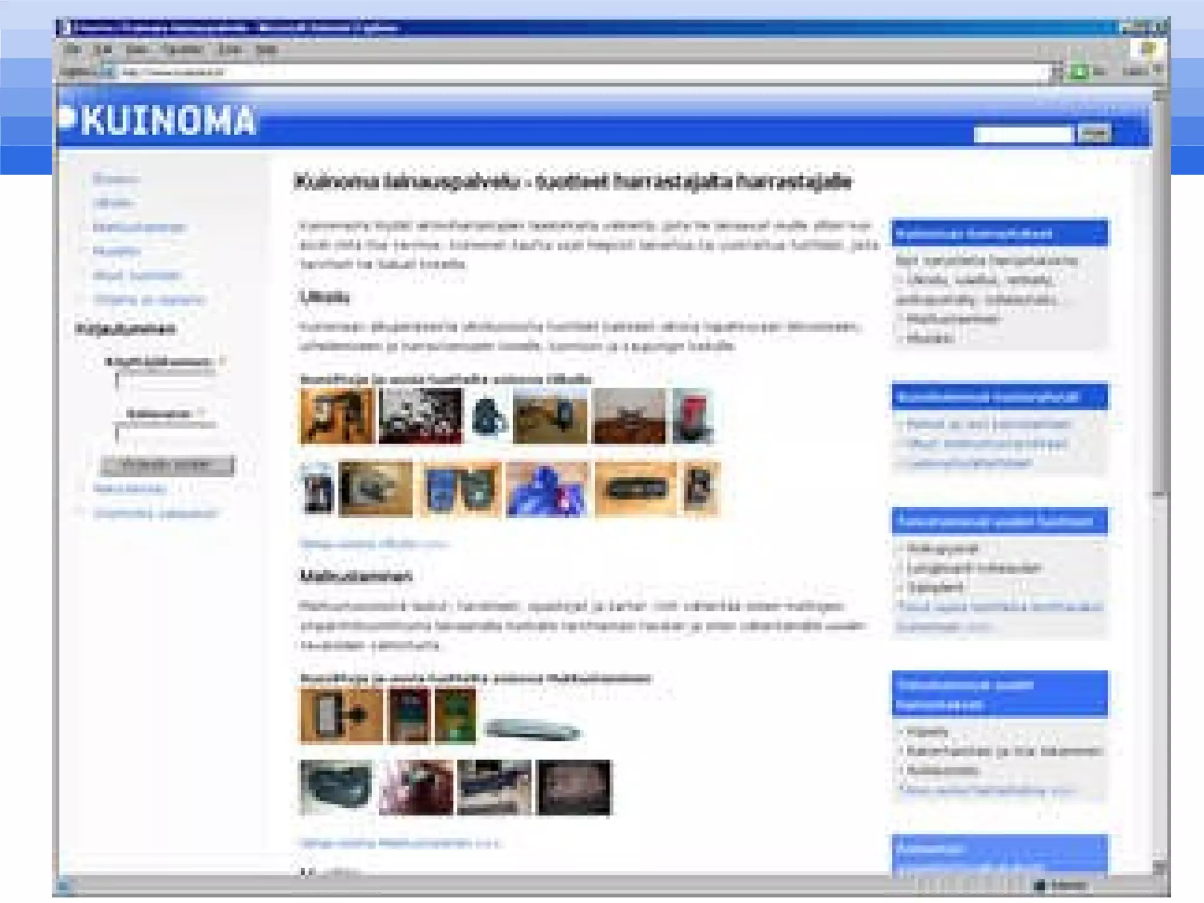Click the blue jacket product thumbnail
1204x903 pixels.
[x=547, y=490]
